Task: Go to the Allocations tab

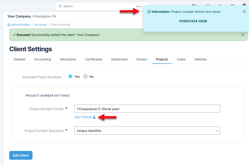Action: tap(68, 59)
